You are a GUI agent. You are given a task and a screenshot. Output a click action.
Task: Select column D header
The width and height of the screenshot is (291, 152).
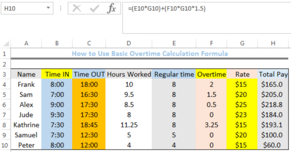tap(128, 43)
